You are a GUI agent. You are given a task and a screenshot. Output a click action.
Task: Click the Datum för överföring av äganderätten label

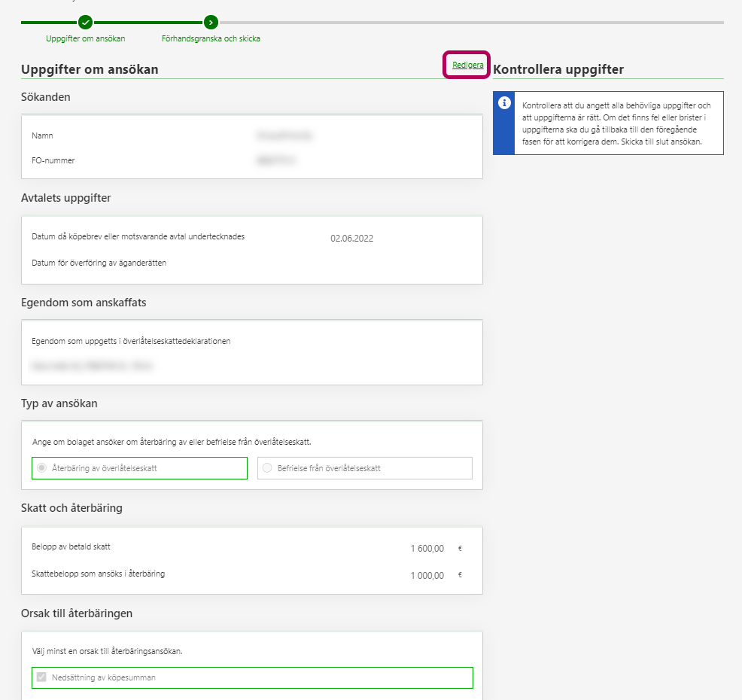(x=99, y=263)
